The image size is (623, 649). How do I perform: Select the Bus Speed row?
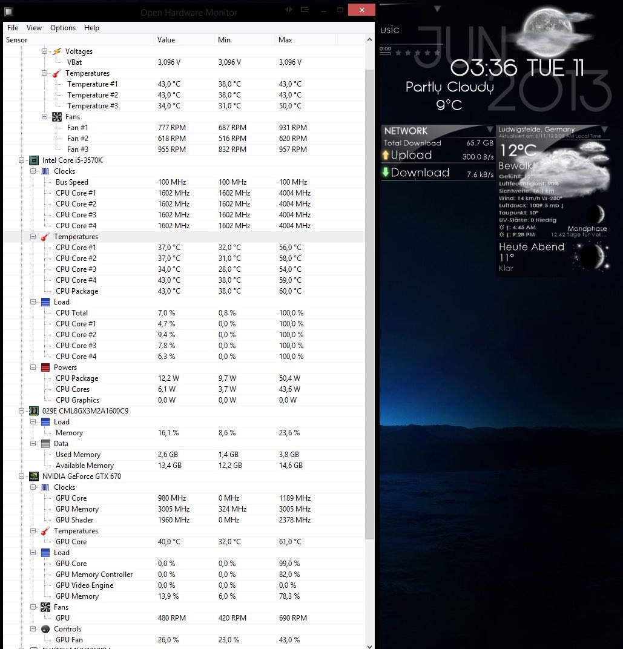184,182
